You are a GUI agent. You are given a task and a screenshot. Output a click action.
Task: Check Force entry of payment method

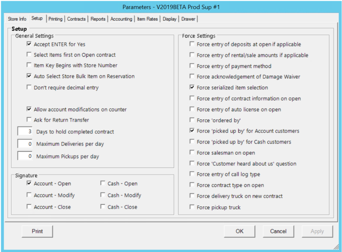[x=192, y=66]
